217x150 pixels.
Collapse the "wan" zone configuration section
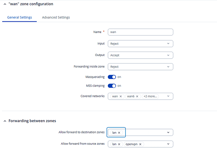tap(4, 4)
